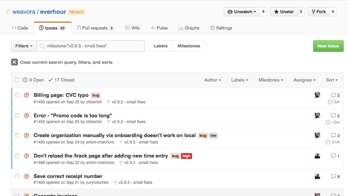
Task: Open author citizenblr on issue #1492
Action: tap(94, 122)
